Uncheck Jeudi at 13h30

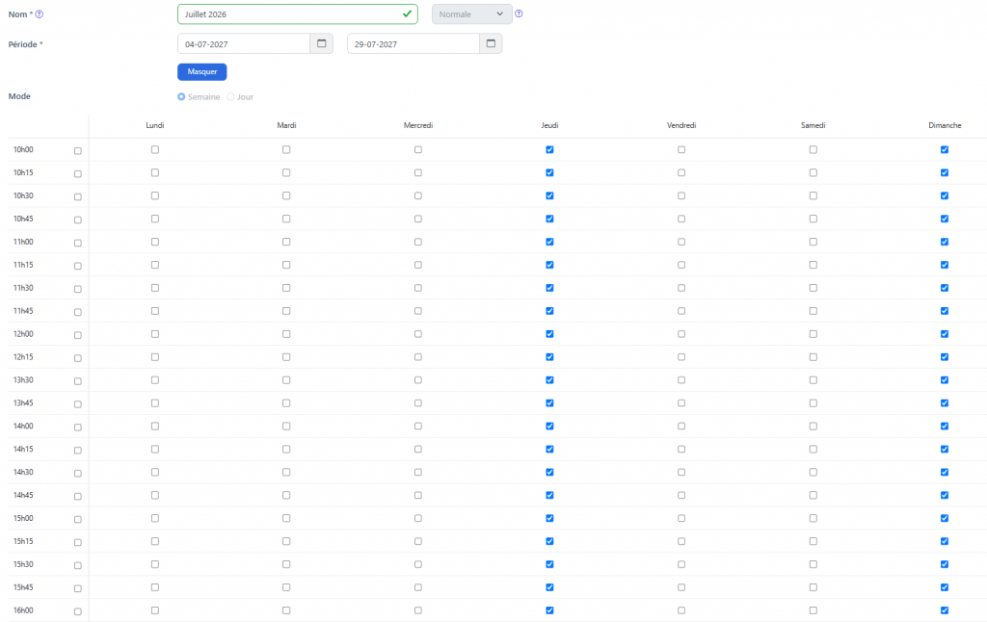[549, 380]
